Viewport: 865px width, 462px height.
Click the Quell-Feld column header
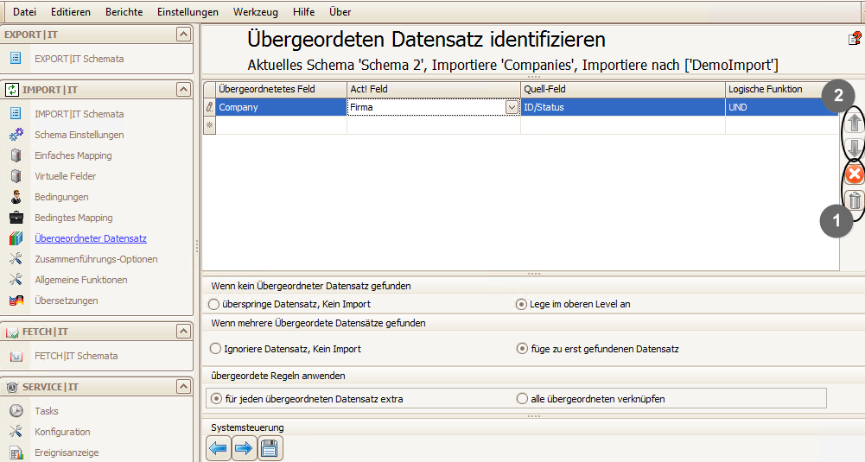[x=623, y=89]
